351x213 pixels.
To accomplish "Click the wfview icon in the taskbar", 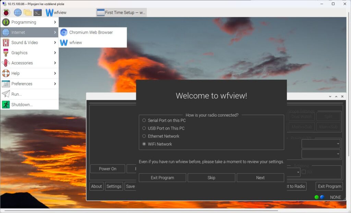I will pos(56,13).
